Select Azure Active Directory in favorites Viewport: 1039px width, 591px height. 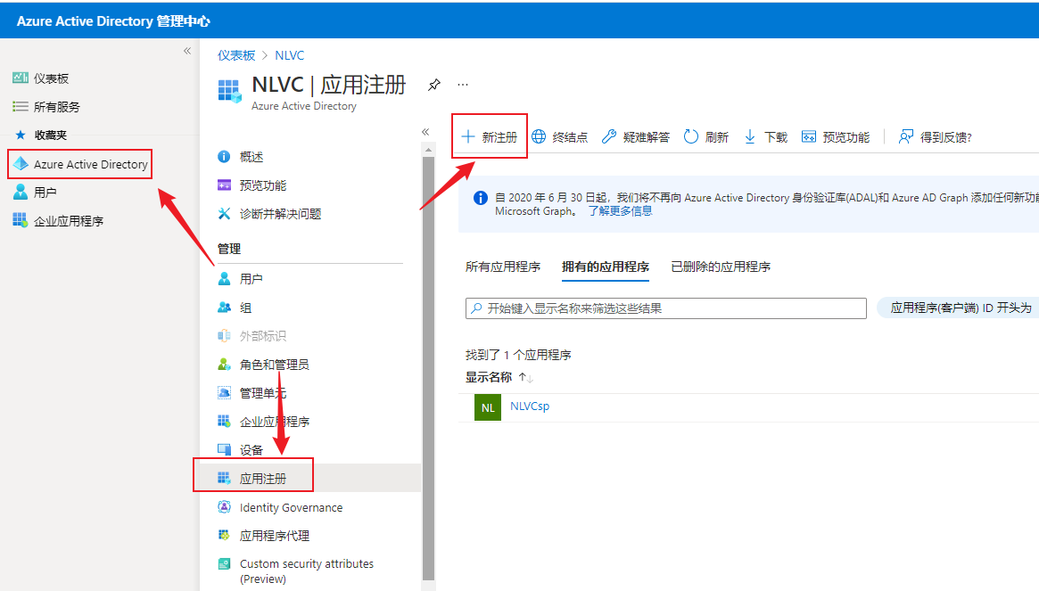(80, 164)
